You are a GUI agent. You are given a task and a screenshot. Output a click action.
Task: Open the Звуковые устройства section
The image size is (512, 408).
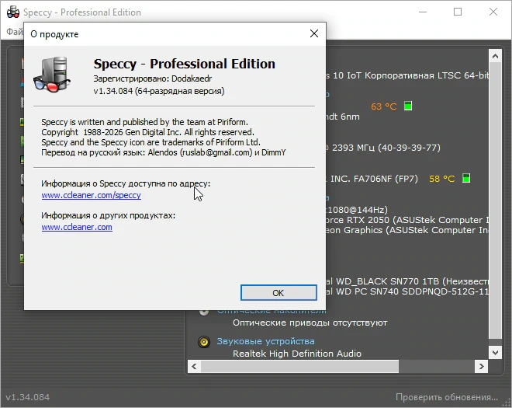click(x=265, y=341)
